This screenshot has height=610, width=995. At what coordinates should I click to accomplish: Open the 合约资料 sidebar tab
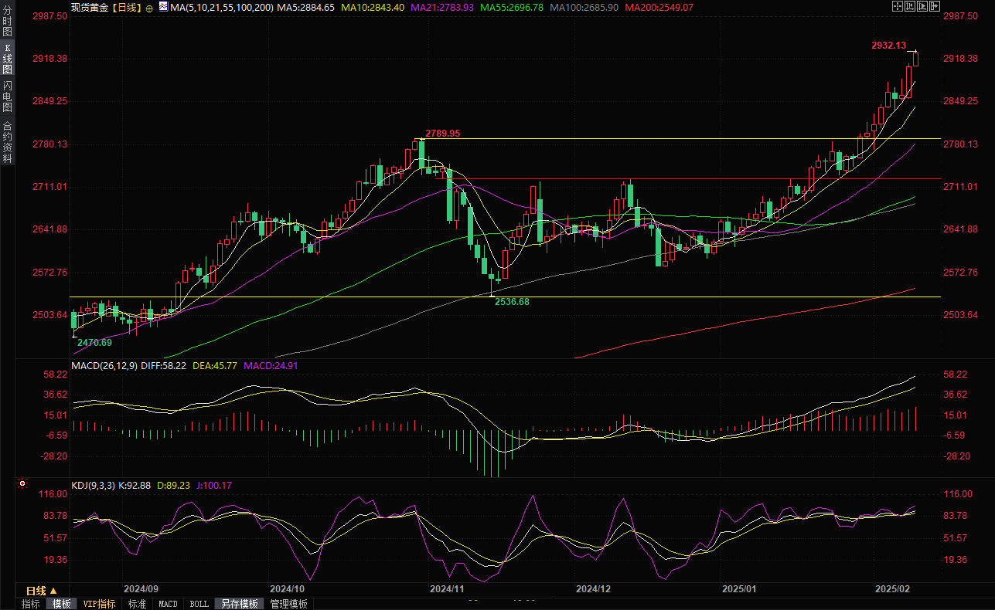tap(7, 141)
